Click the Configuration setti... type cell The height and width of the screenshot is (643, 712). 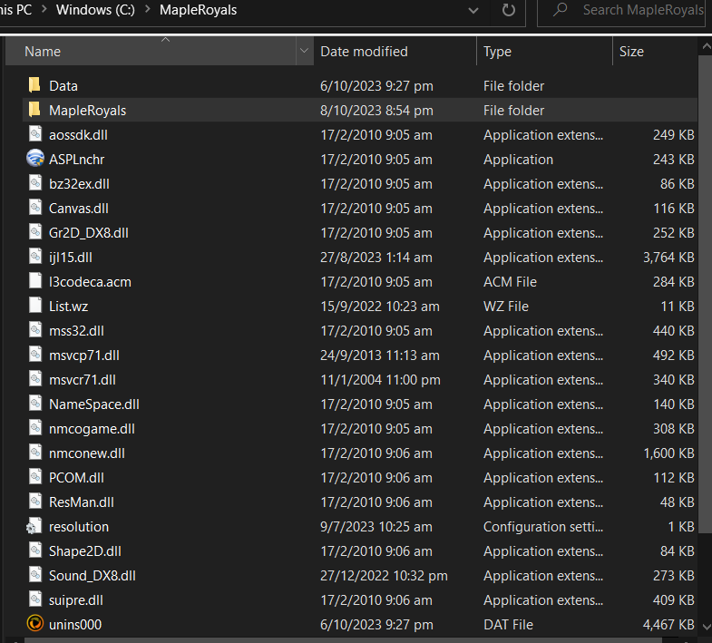coord(543,526)
